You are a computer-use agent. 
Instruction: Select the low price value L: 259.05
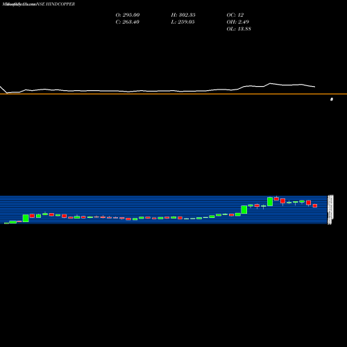click(183, 22)
